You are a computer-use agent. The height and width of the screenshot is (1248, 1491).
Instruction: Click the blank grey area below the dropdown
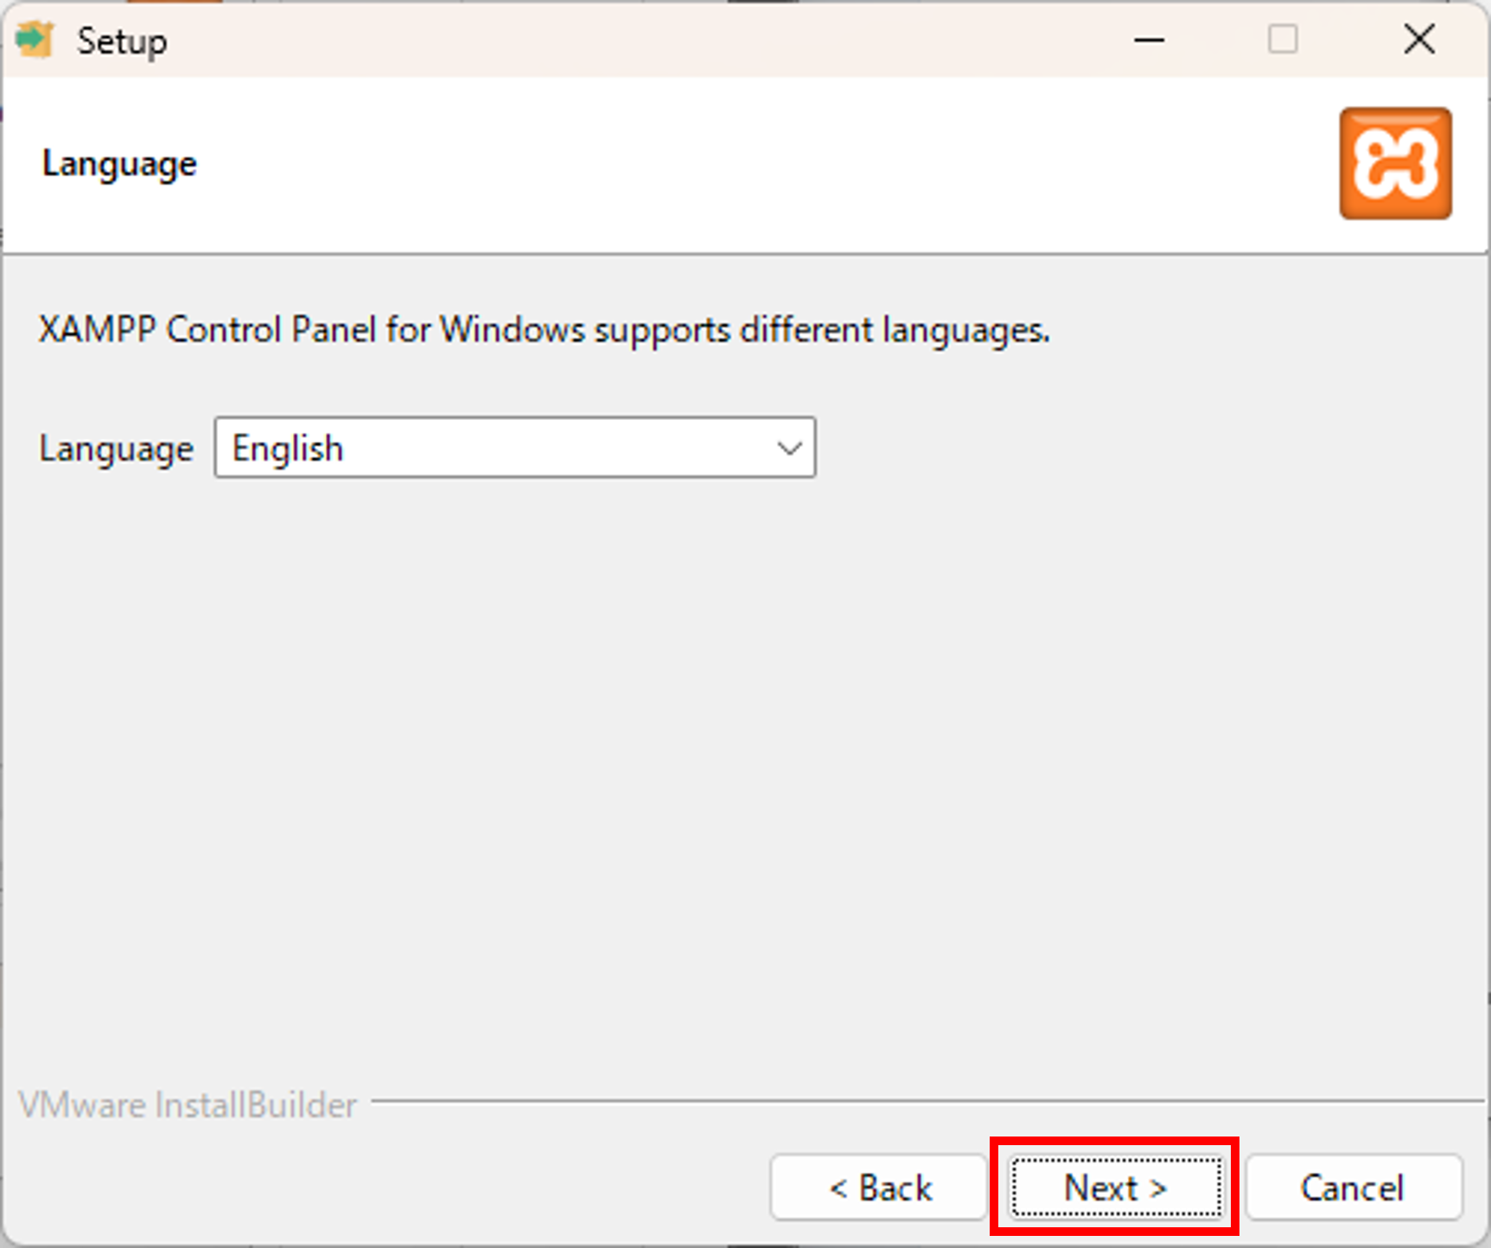click(x=743, y=761)
